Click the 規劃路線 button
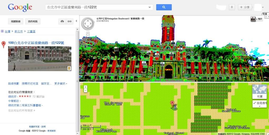The image size is (269, 135). click(x=16, y=21)
